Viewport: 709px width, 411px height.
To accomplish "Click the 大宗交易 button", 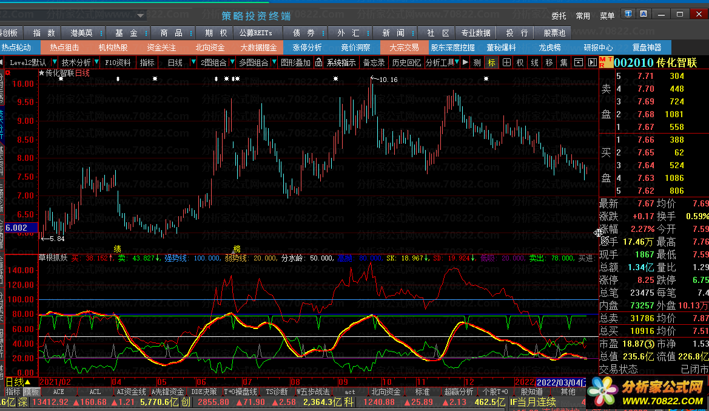I will tap(405, 47).
